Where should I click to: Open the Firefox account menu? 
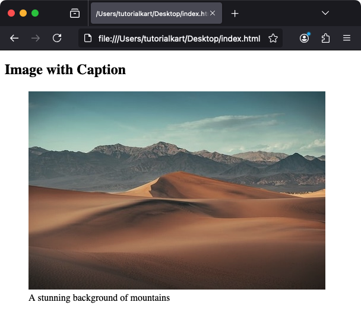[x=305, y=38]
